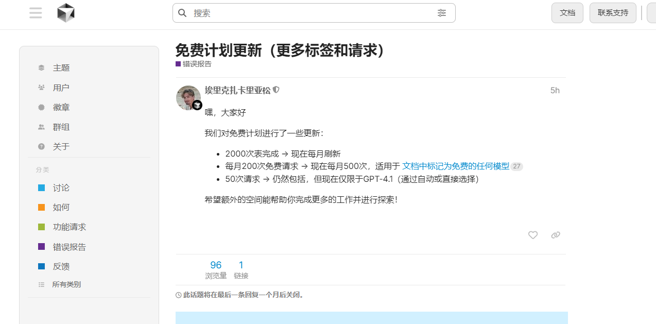This screenshot has width=656, height=324.
Task: Open advanced search filters icon
Action: [x=442, y=13]
